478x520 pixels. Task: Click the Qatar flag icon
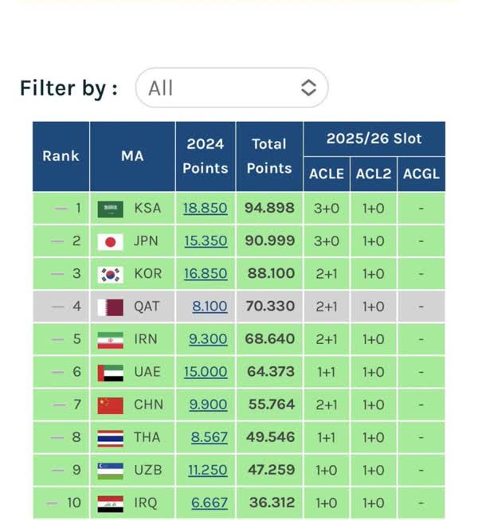click(x=110, y=307)
